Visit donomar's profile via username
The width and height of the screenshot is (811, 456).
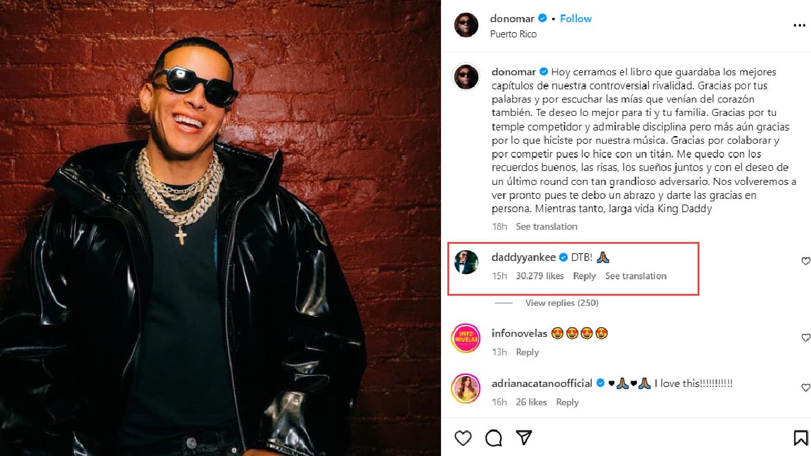pos(513,18)
